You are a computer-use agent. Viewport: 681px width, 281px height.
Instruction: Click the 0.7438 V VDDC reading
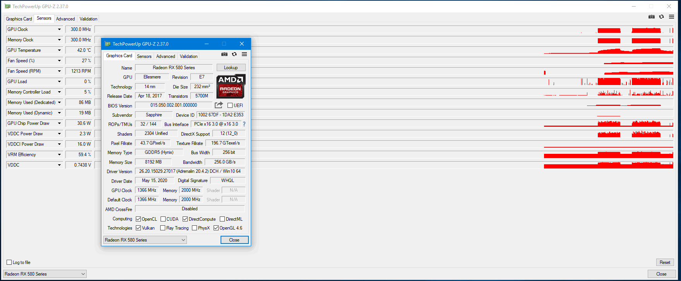pos(79,165)
